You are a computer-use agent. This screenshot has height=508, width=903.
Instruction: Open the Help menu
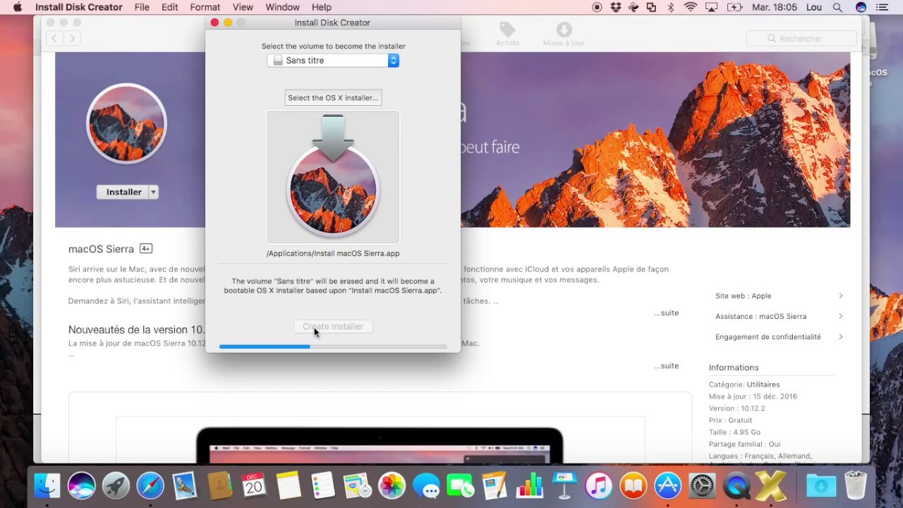321,7
